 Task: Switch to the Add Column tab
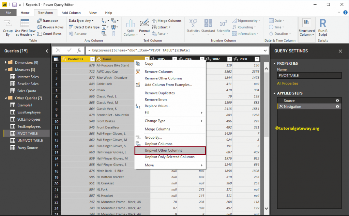pyautogui.click(x=71, y=13)
